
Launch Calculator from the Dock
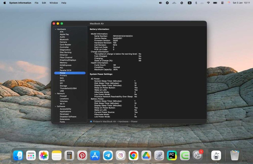point(69,155)
